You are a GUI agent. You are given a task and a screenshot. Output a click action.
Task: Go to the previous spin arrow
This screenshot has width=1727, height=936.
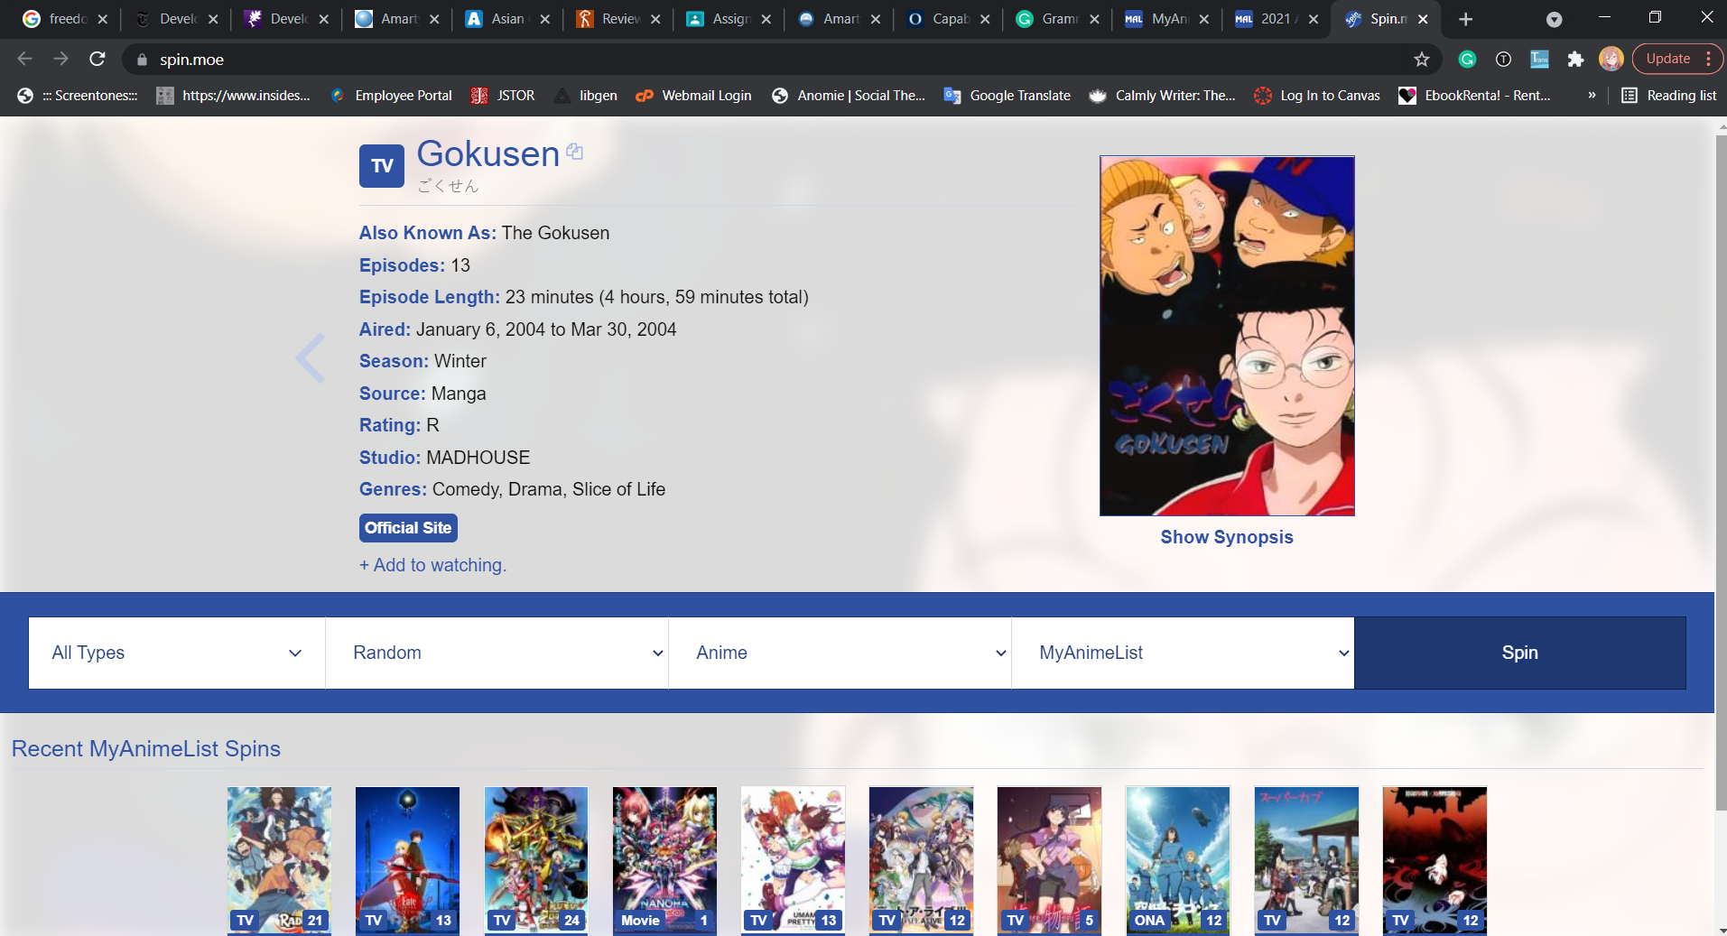point(310,358)
